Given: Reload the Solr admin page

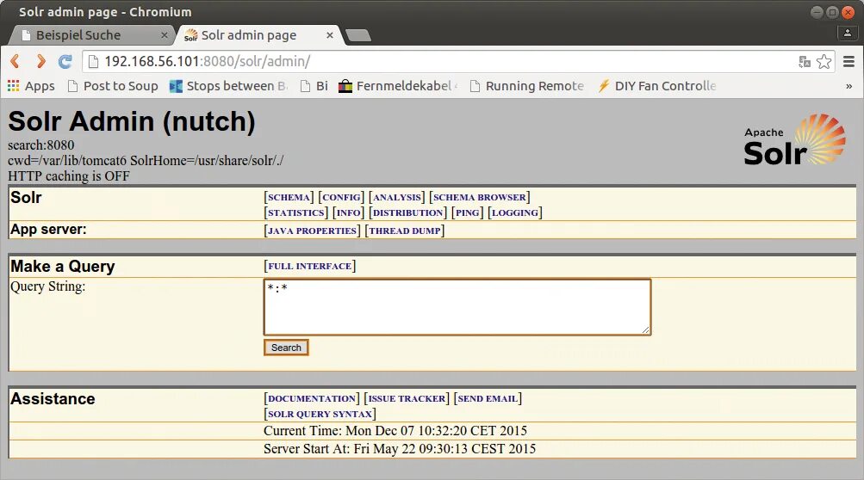Looking at the screenshot, I should 65,61.
